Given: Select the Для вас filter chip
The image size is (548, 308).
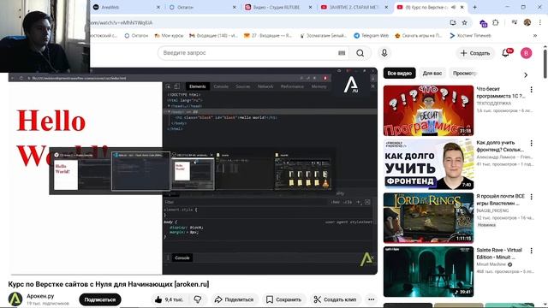Looking at the screenshot, I should [432, 74].
